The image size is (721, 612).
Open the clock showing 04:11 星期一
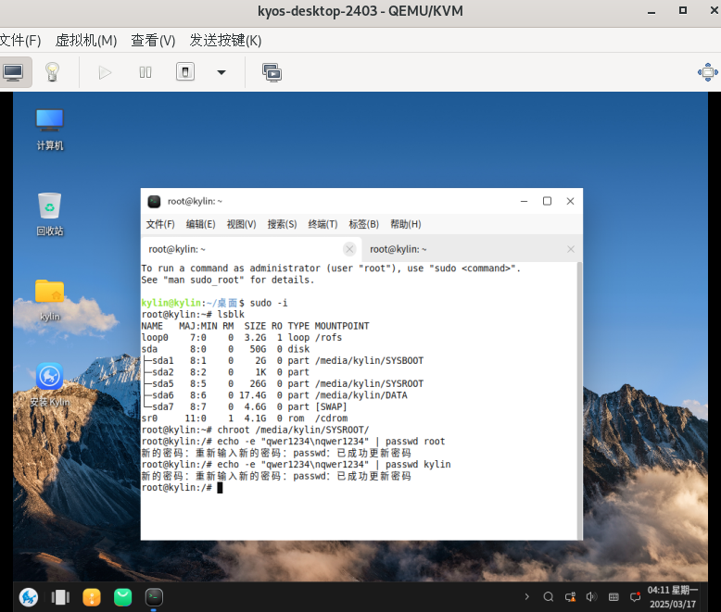(673, 597)
